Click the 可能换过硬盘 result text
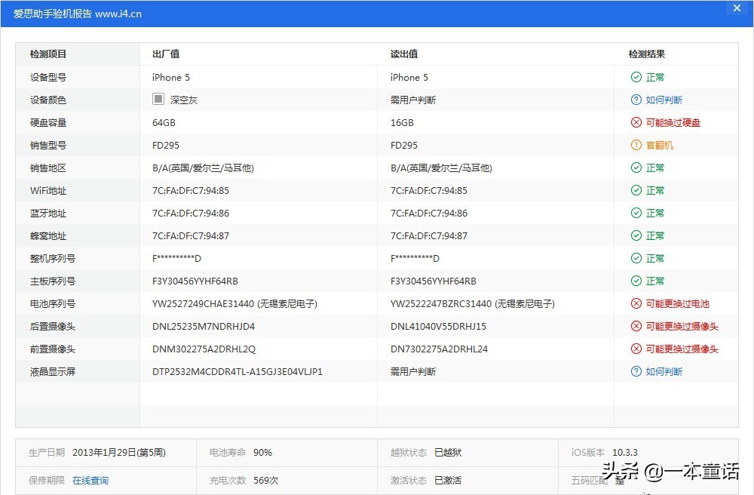Viewport: 754px width, 495px height. click(x=673, y=123)
